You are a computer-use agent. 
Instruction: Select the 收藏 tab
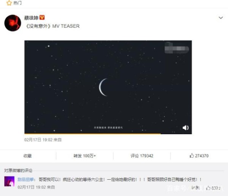28,156
